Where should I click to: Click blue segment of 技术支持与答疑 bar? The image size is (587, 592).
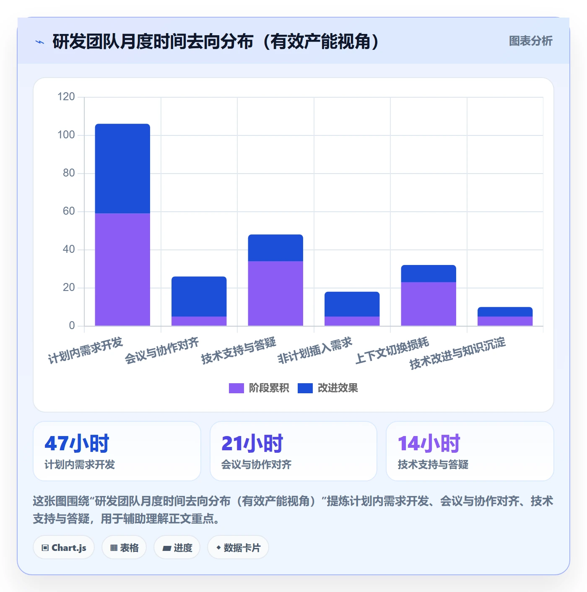(275, 248)
